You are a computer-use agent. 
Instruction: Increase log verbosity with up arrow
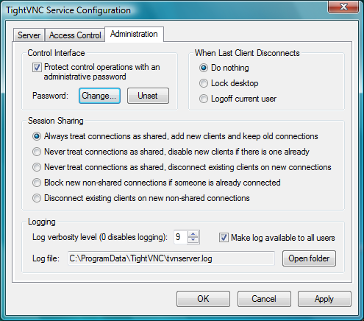[x=193, y=233]
